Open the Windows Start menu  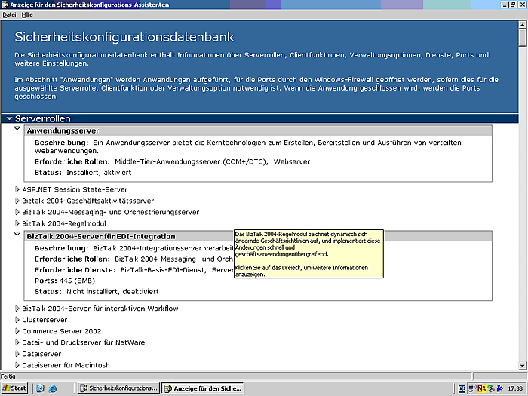[x=14, y=388]
